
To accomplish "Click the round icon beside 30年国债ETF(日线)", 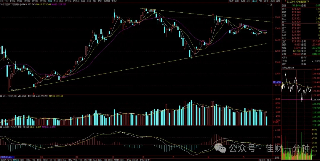I will click(x=21, y=4).
